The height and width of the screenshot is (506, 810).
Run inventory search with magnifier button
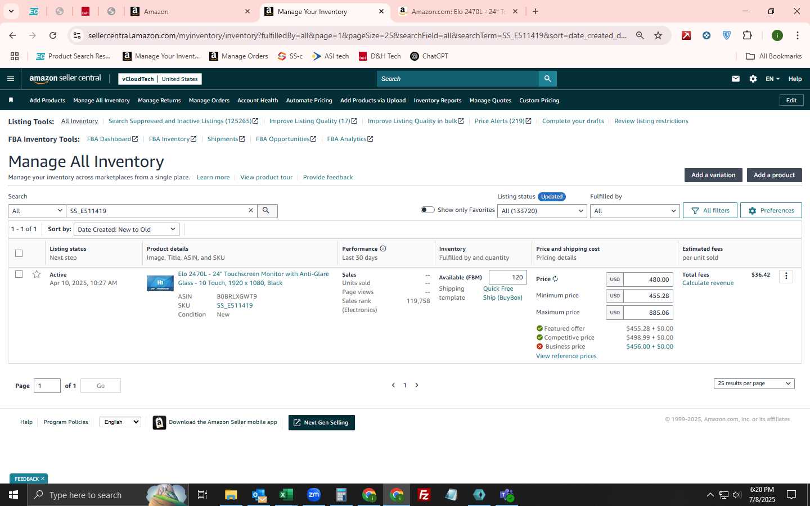[x=267, y=210]
